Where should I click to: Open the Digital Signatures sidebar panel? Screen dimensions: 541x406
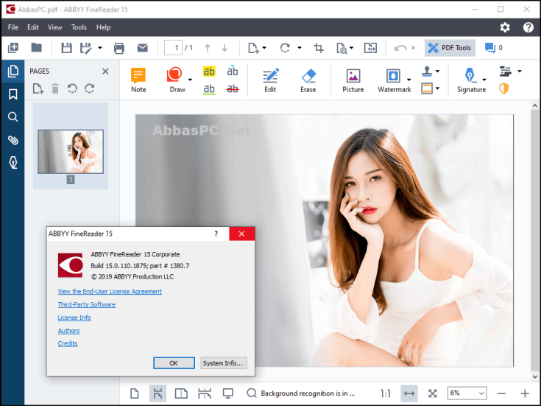[13, 162]
